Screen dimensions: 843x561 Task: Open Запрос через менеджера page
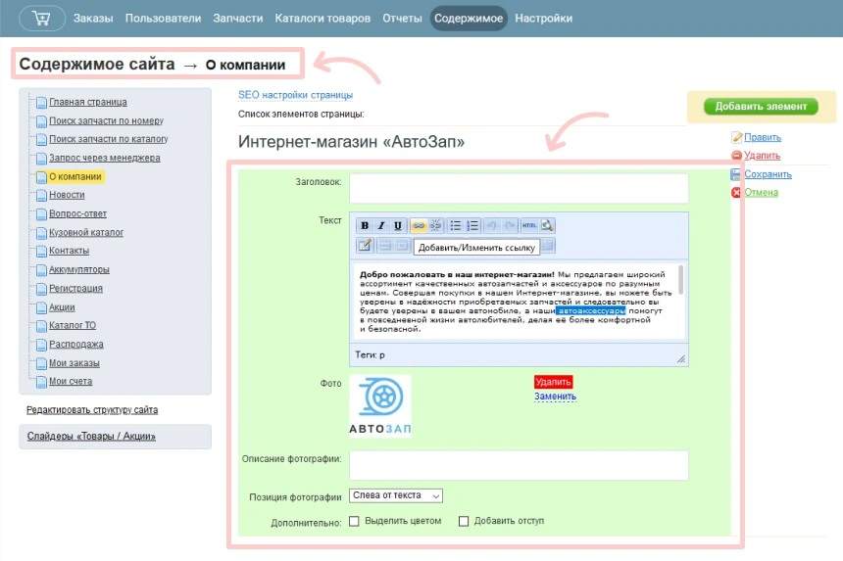pyautogui.click(x=105, y=158)
